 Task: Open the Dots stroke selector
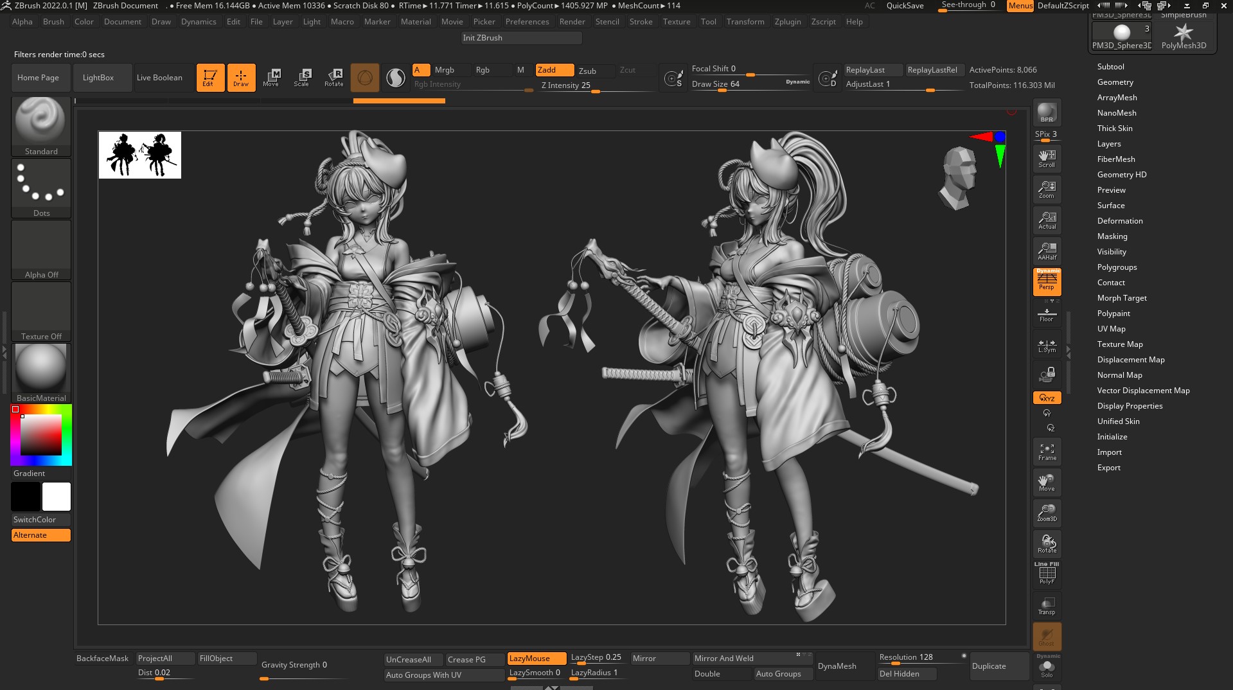[41, 188]
